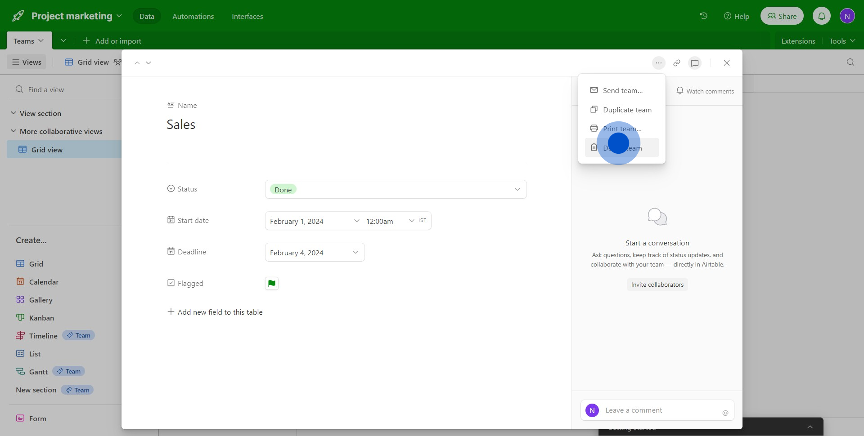Click the notifications bell icon
Image resolution: width=864 pixels, height=436 pixels.
[x=821, y=16]
